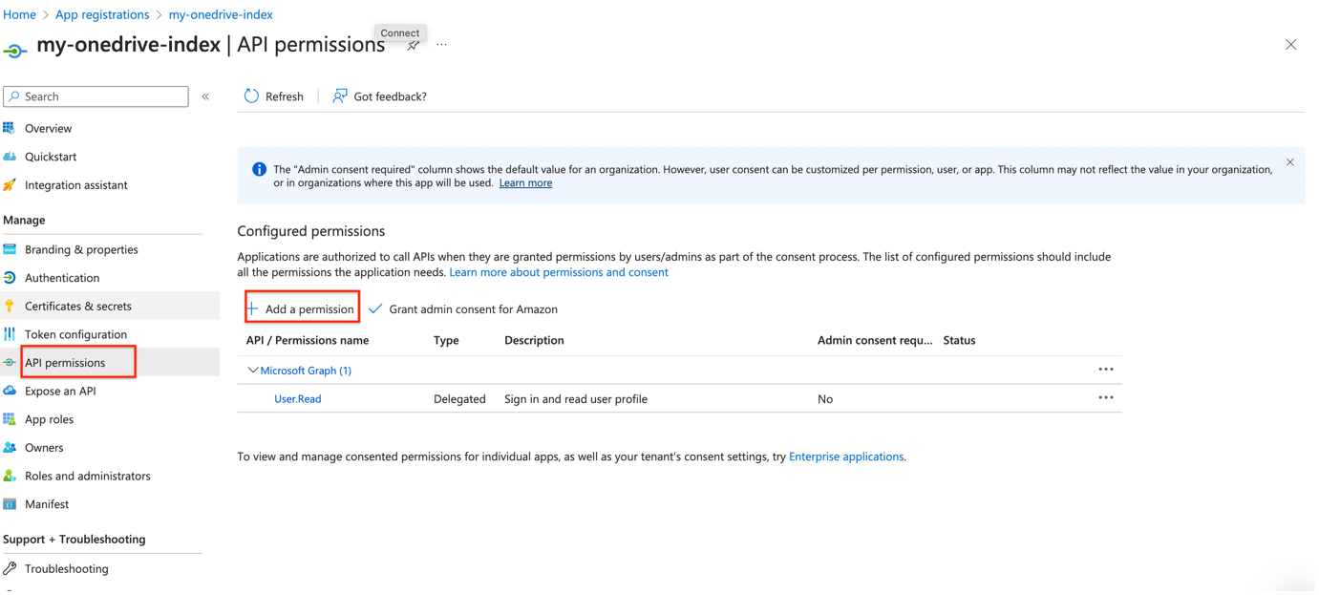Click Got feedback? button
This screenshot has width=1319, height=595.
click(x=380, y=96)
